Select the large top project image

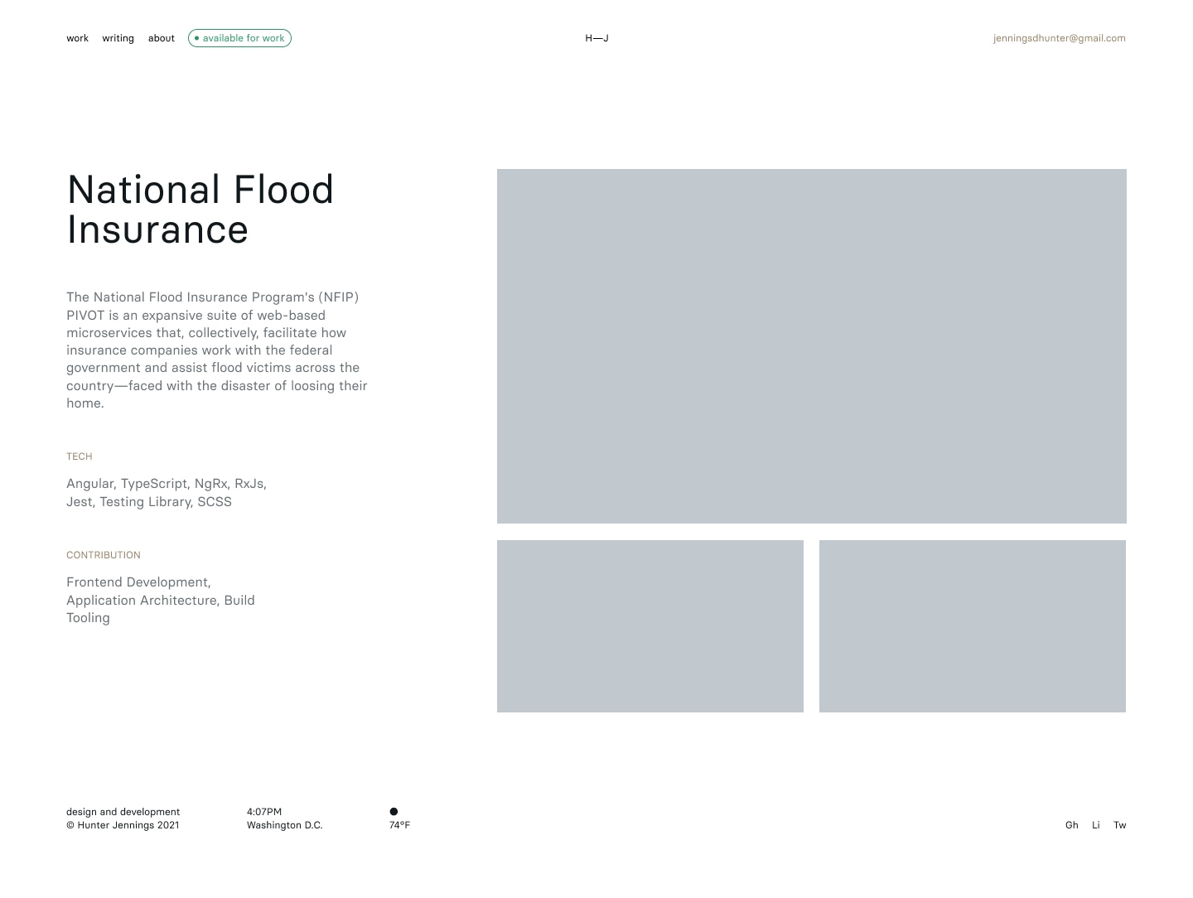click(811, 346)
